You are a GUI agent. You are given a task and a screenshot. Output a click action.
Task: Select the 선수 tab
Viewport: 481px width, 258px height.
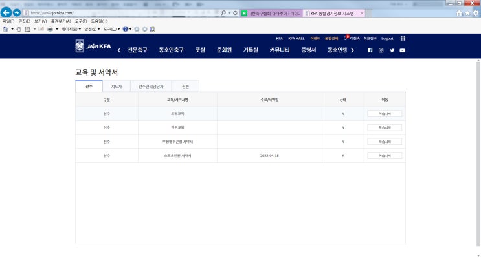click(x=89, y=87)
